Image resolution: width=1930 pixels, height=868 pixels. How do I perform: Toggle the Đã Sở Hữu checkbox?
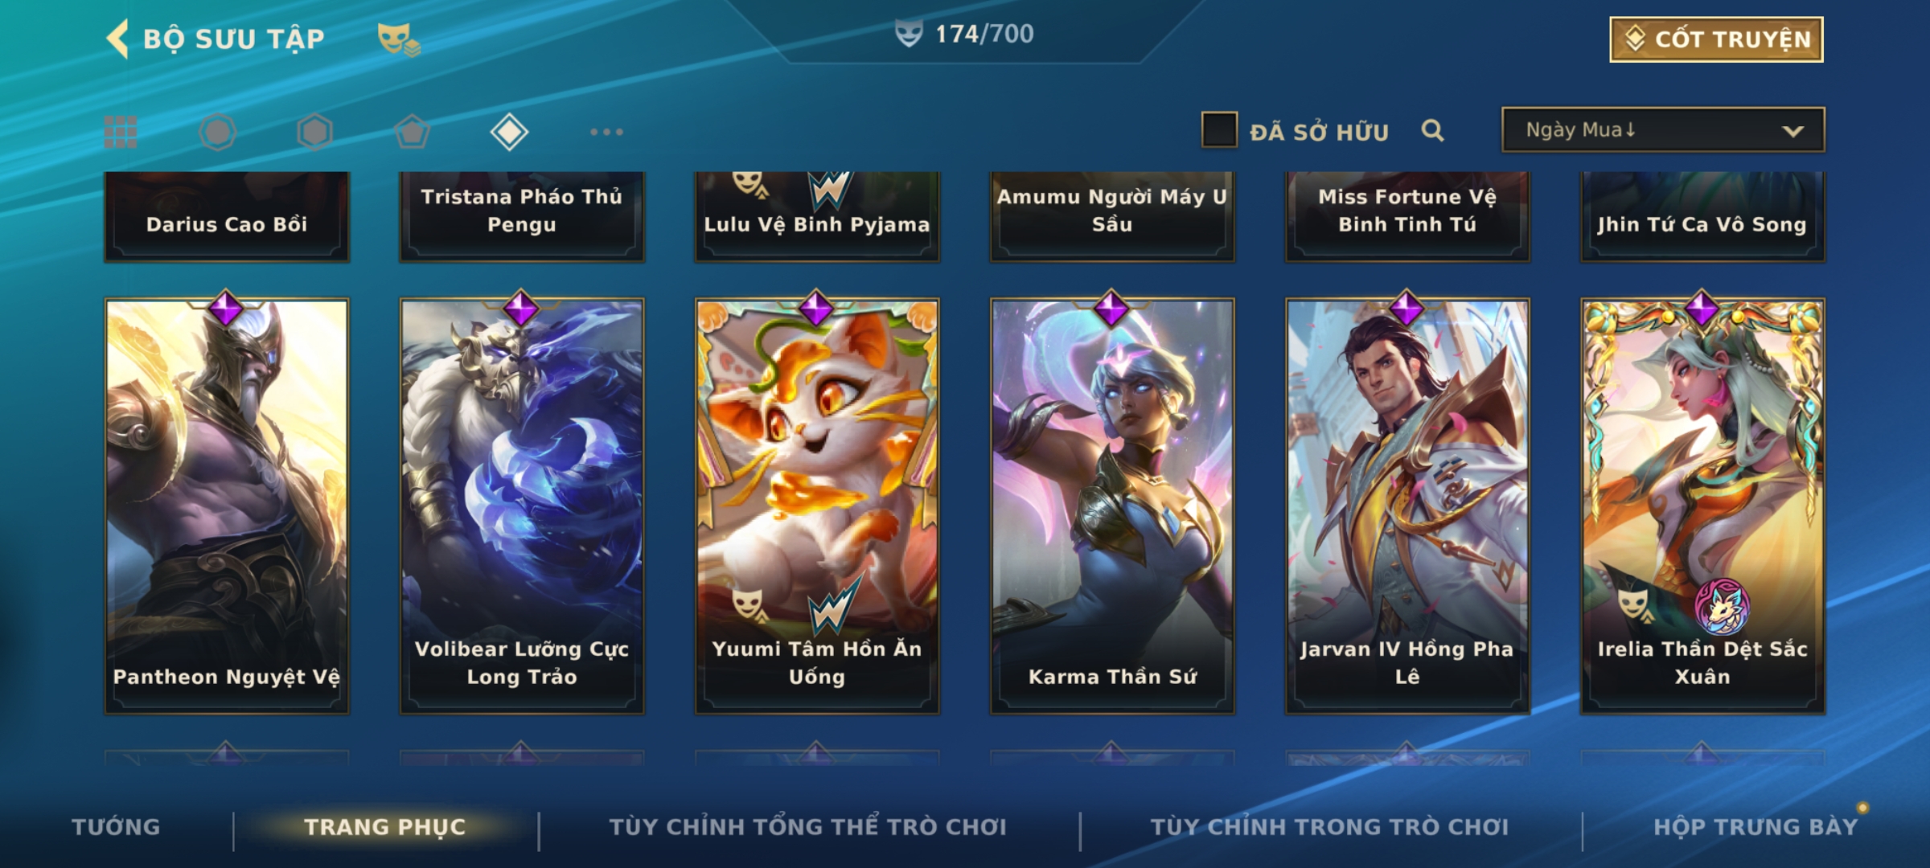pyautogui.click(x=1219, y=130)
